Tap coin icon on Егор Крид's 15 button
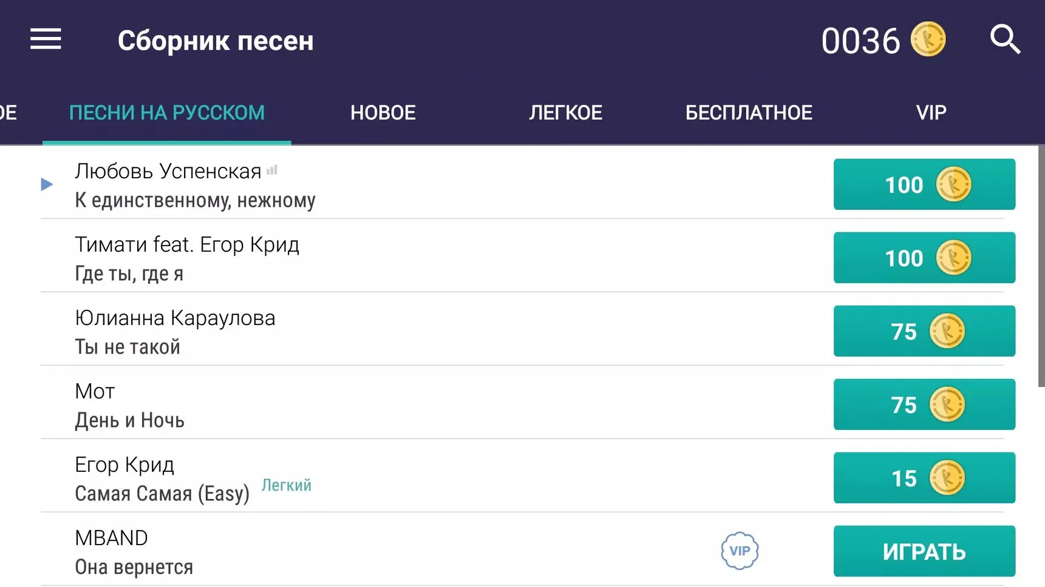This screenshot has width=1045, height=587. coord(947,478)
